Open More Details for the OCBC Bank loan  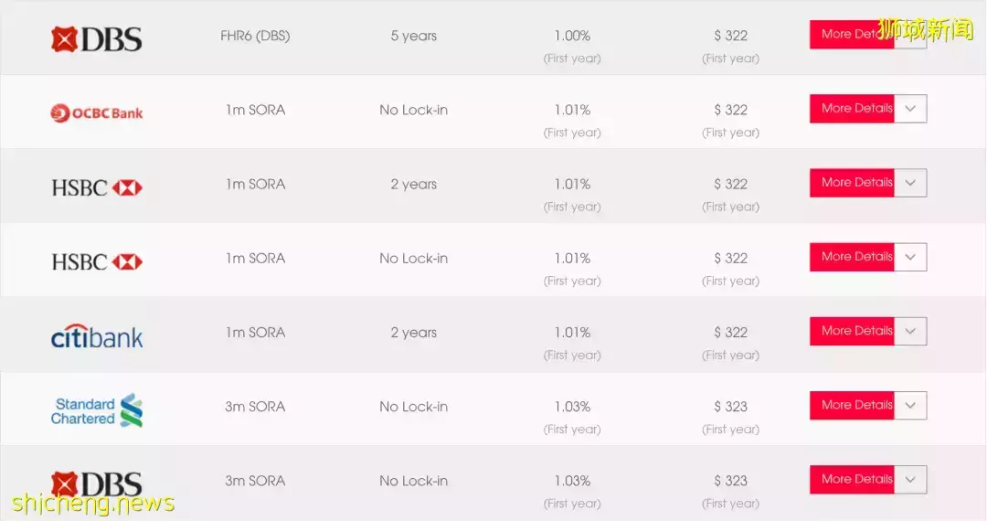pyautogui.click(x=852, y=109)
